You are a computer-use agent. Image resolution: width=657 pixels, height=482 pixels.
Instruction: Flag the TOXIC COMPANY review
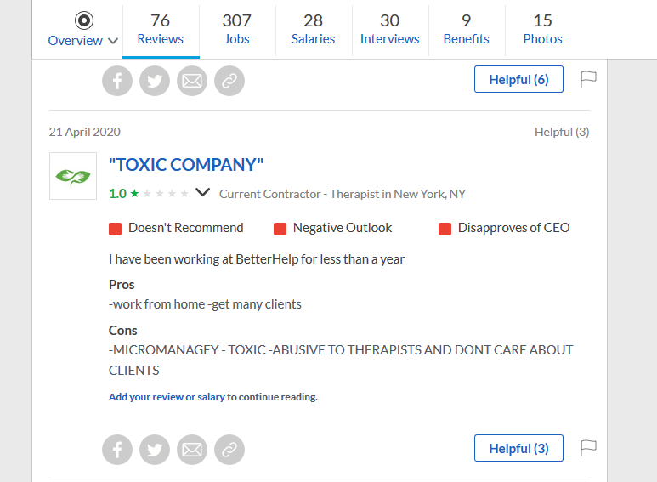tap(588, 448)
